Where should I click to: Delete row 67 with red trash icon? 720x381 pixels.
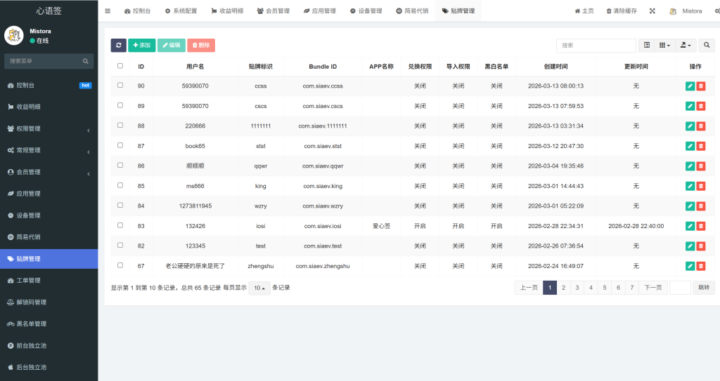[x=701, y=266]
